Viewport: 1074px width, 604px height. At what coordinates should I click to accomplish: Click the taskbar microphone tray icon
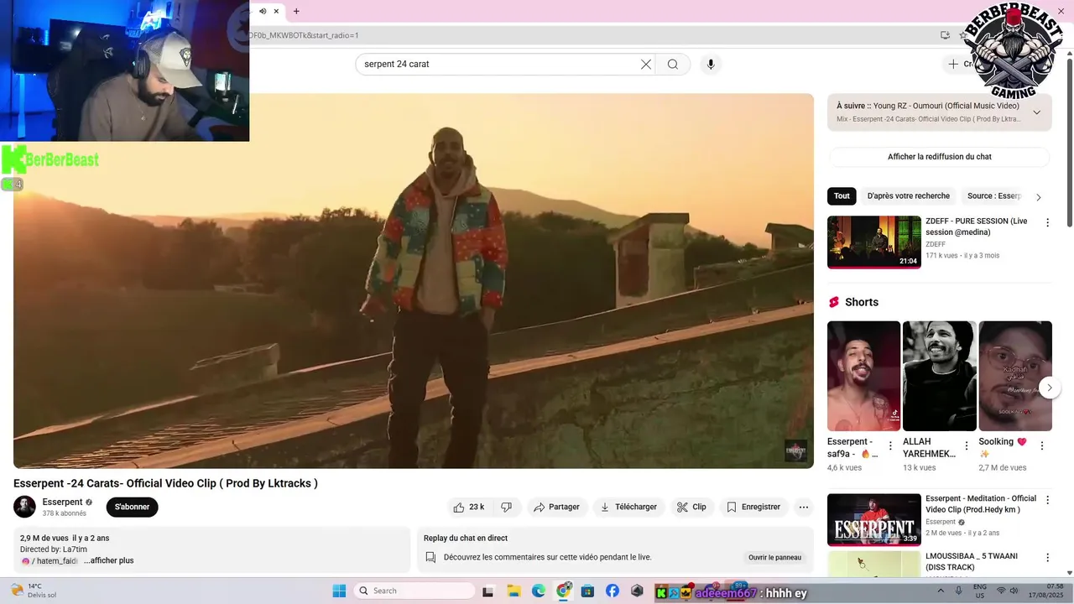tap(959, 591)
